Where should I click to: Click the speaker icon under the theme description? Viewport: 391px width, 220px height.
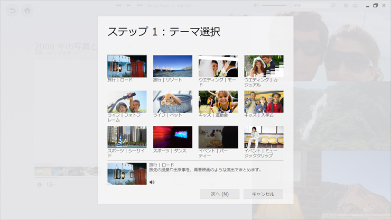point(152,182)
